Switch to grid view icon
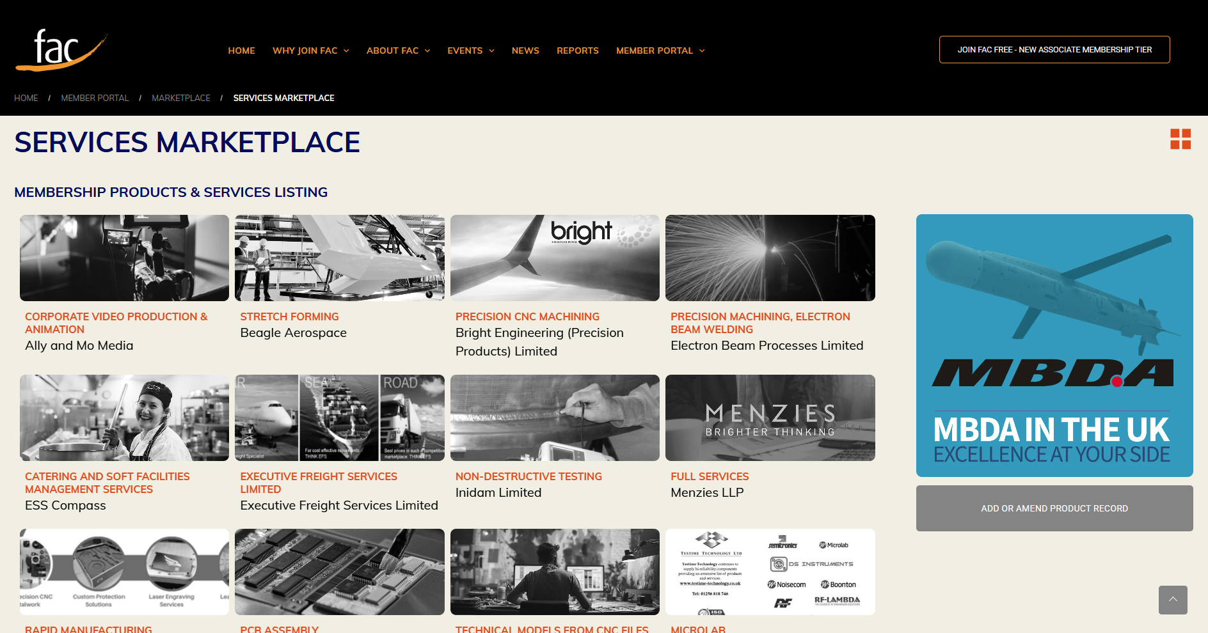Image resolution: width=1208 pixels, height=633 pixels. click(1180, 139)
